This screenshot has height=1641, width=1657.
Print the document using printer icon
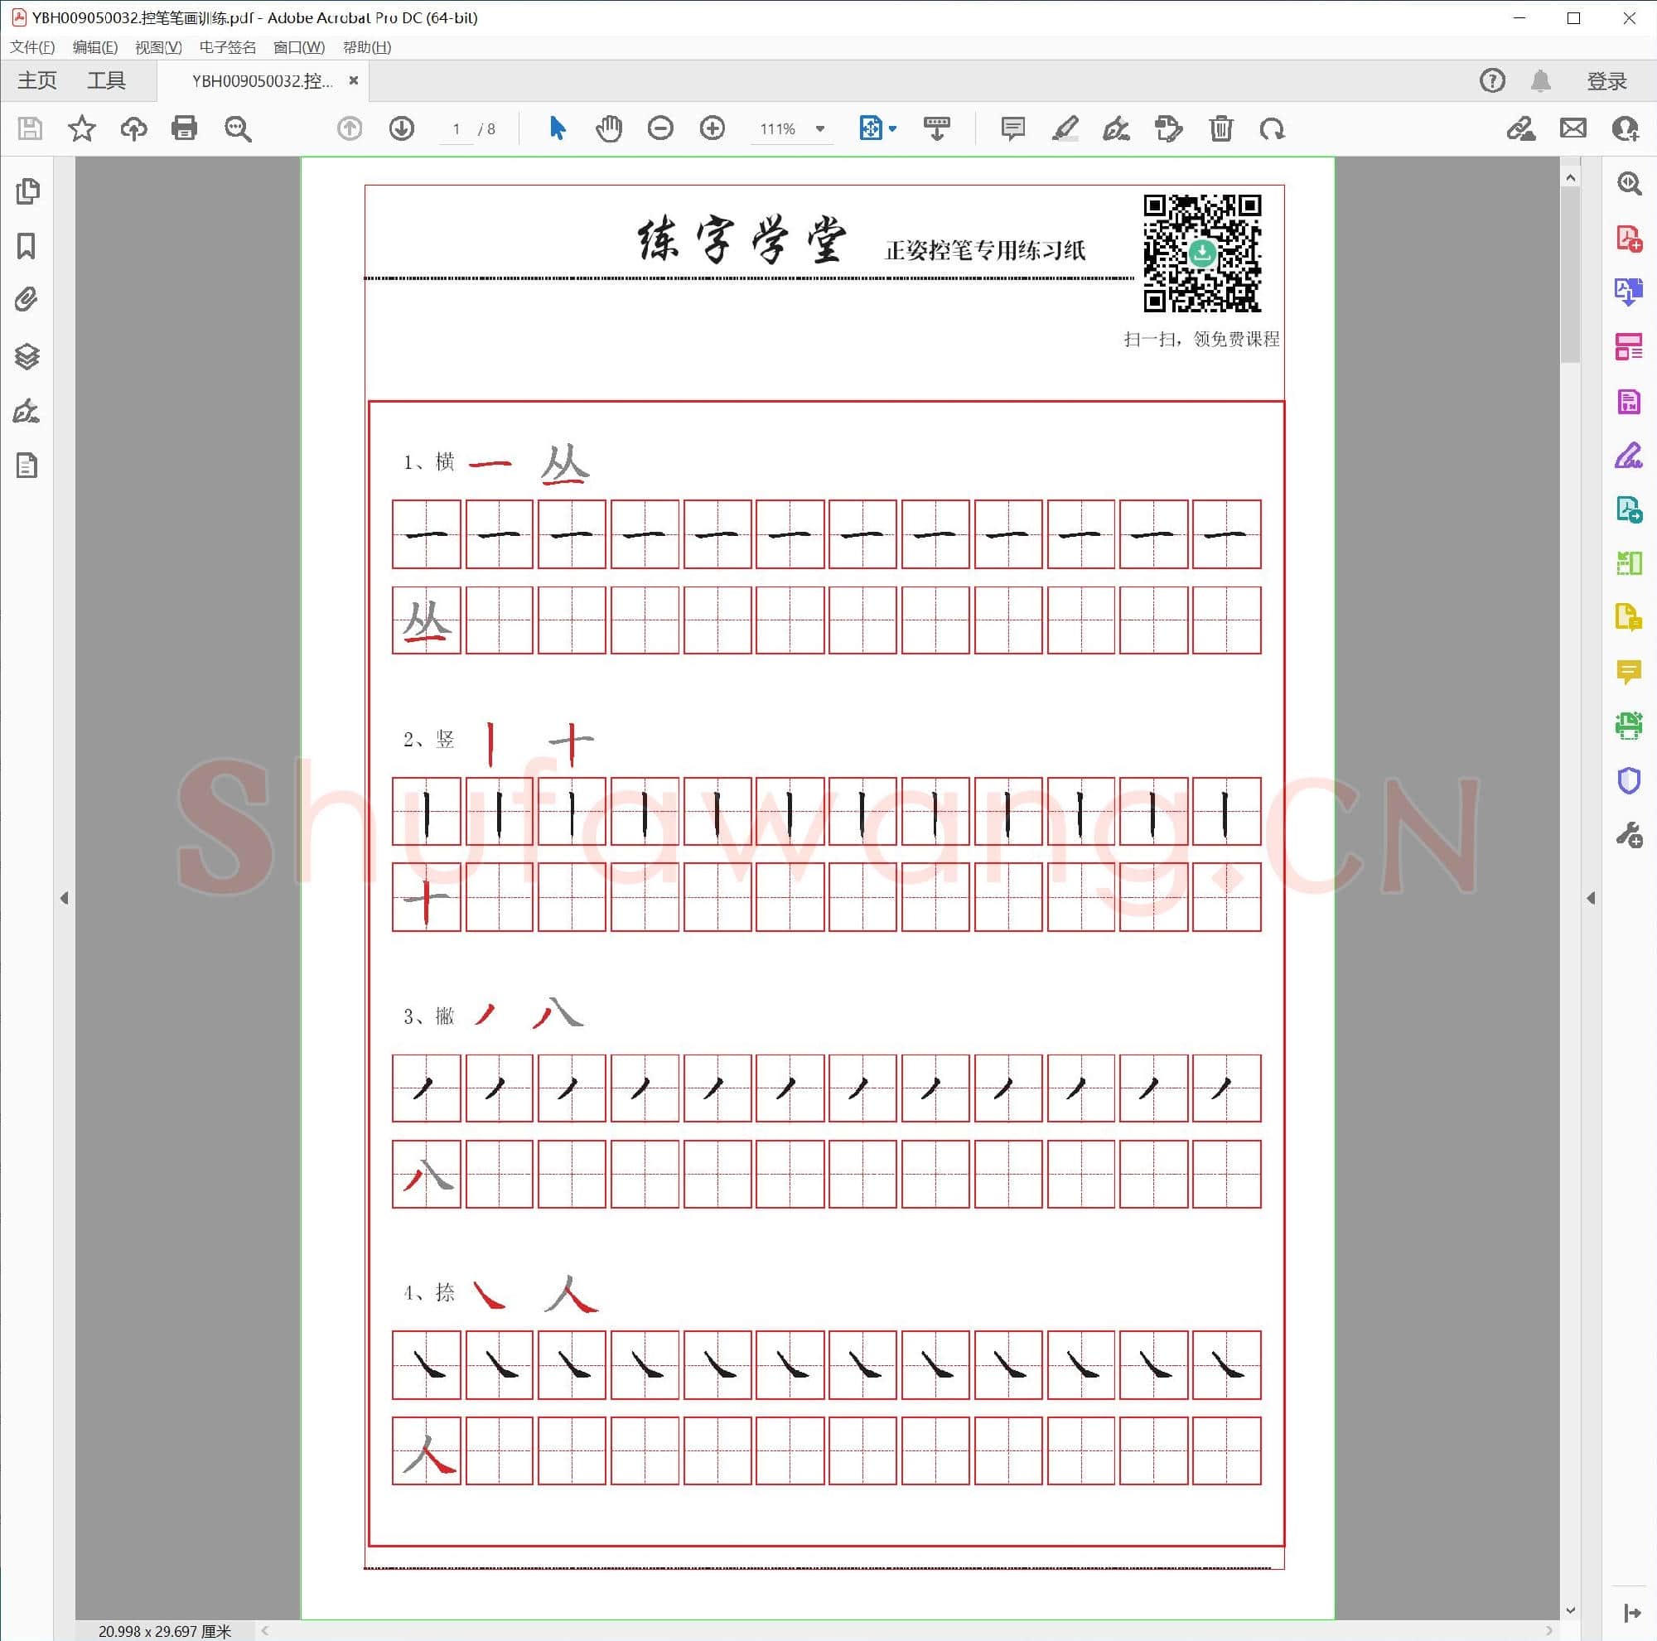pyautogui.click(x=185, y=128)
